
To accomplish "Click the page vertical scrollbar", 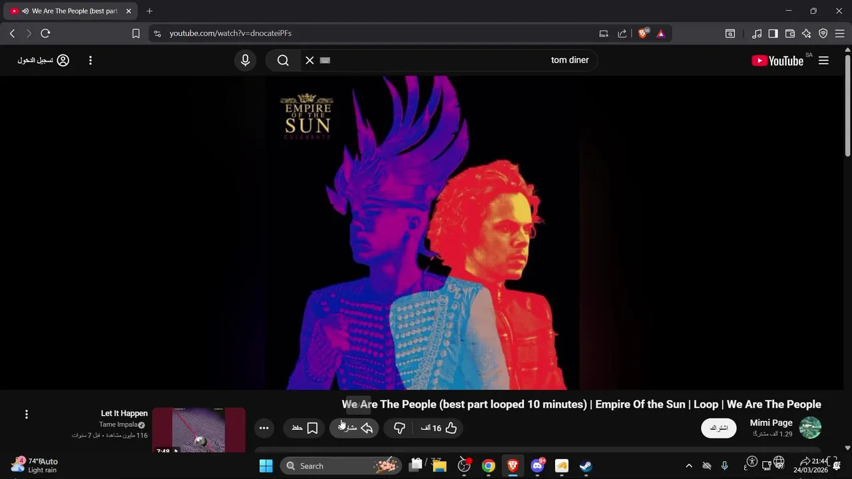I will pos(847,106).
